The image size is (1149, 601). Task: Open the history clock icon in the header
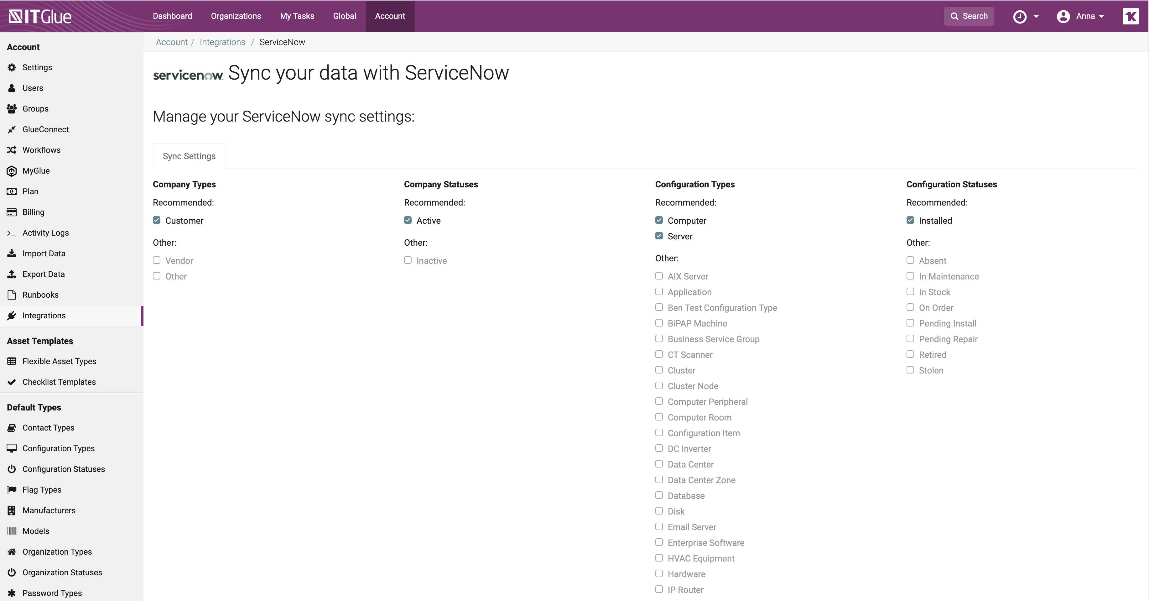coord(1020,16)
